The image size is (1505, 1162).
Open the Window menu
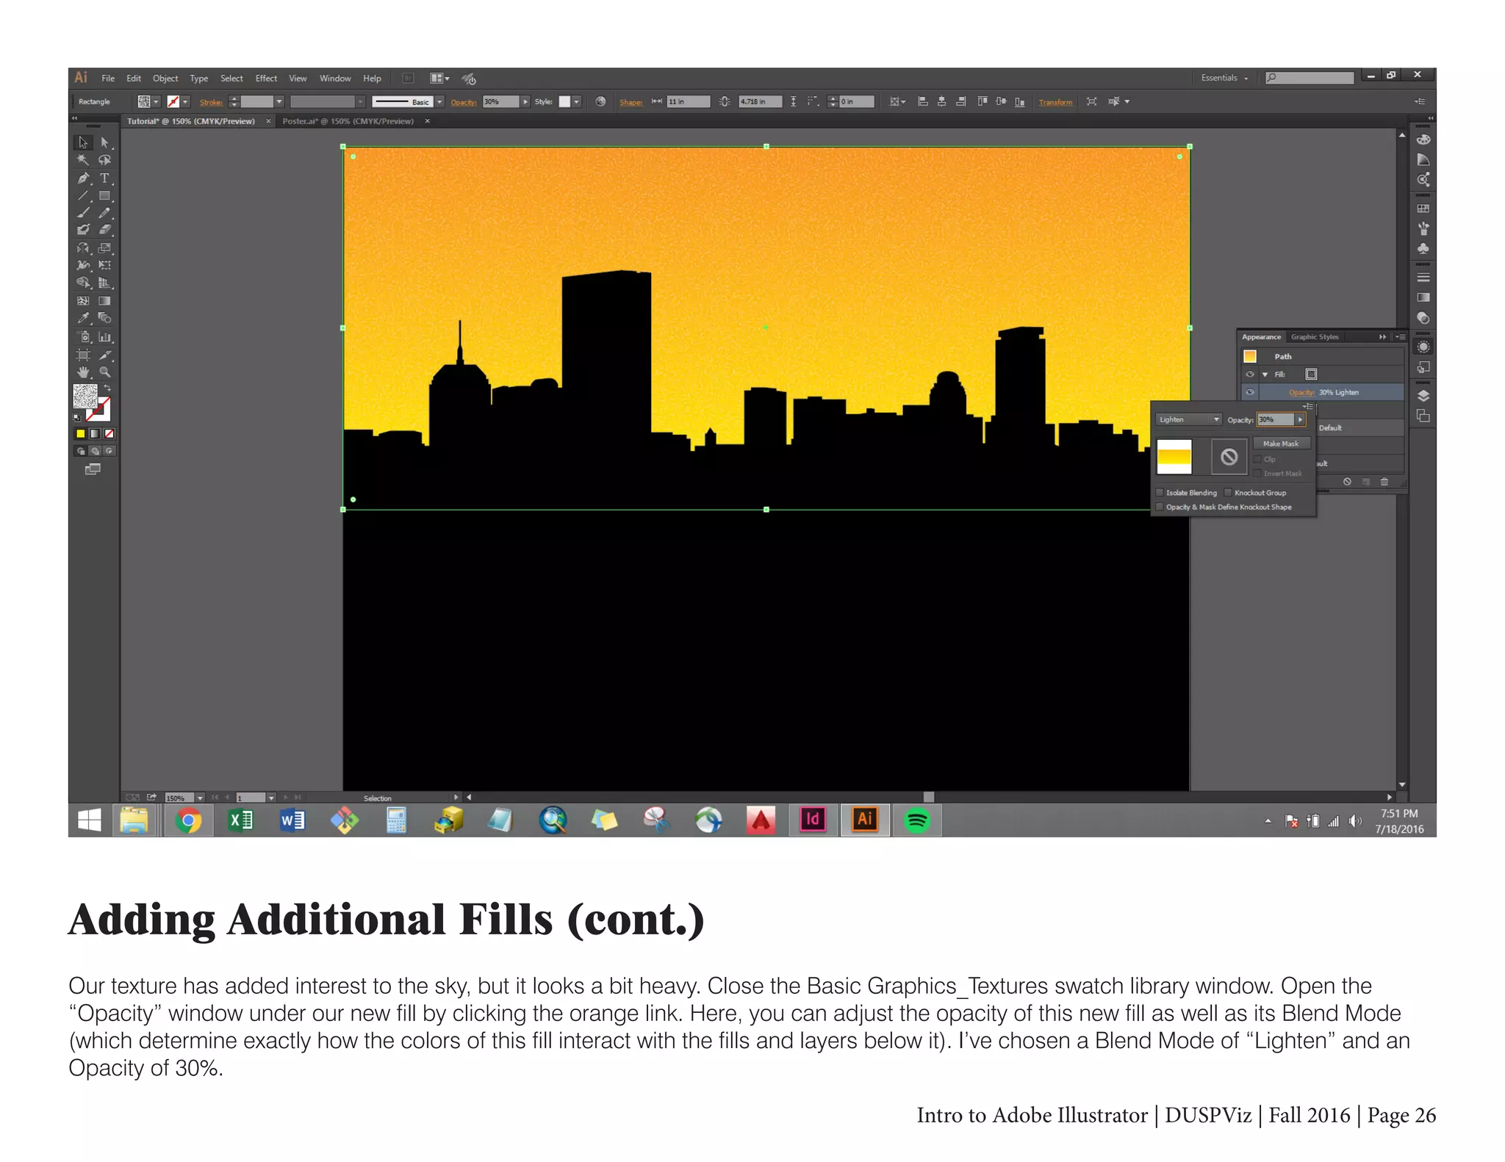coord(335,79)
